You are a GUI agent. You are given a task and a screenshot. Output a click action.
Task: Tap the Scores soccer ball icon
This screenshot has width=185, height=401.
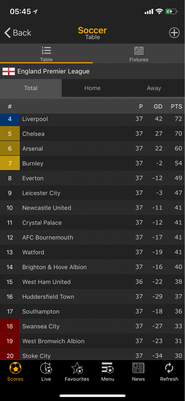pos(15,368)
